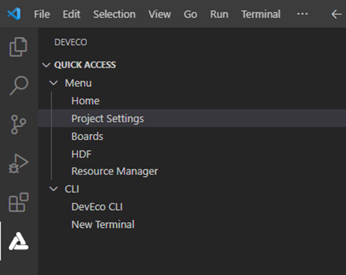The width and height of the screenshot is (346, 275).
Task: Open the Extensions view icon
Action: coord(19,202)
